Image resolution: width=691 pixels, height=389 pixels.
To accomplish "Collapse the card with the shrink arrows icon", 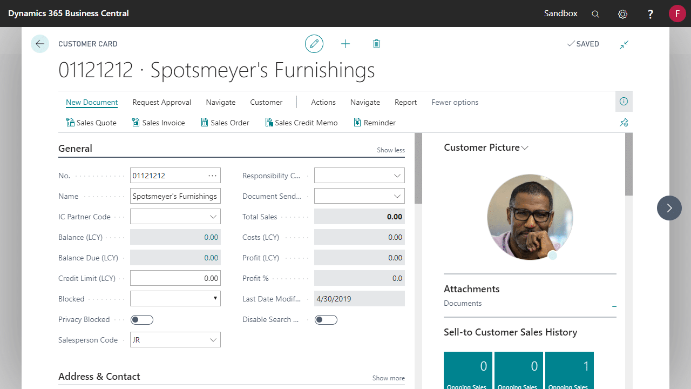I will click(x=624, y=44).
